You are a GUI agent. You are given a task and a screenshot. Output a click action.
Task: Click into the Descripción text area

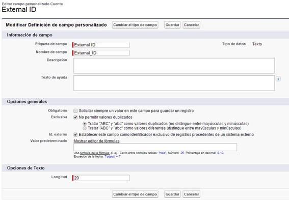174,66
